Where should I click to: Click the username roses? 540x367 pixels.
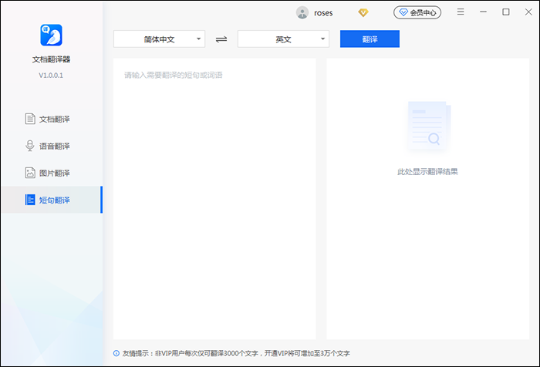(323, 13)
